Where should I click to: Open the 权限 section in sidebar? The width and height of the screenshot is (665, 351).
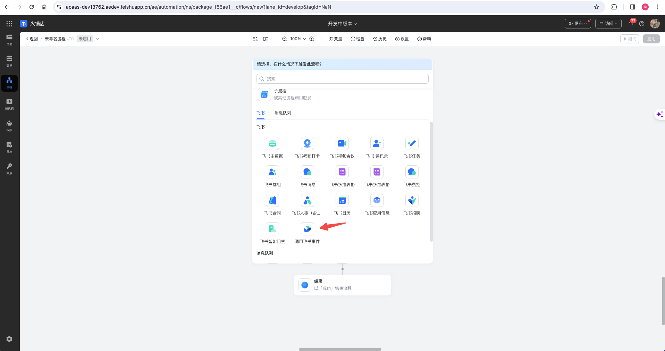click(x=9, y=126)
